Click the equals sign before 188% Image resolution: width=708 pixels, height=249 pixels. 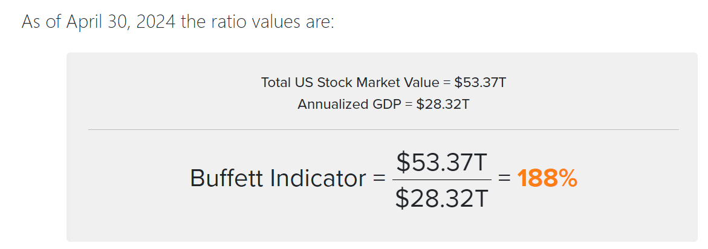[505, 179]
